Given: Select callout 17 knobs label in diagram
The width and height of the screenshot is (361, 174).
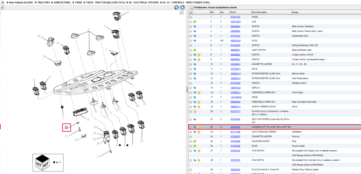Looking at the screenshot, I should (89, 30).
